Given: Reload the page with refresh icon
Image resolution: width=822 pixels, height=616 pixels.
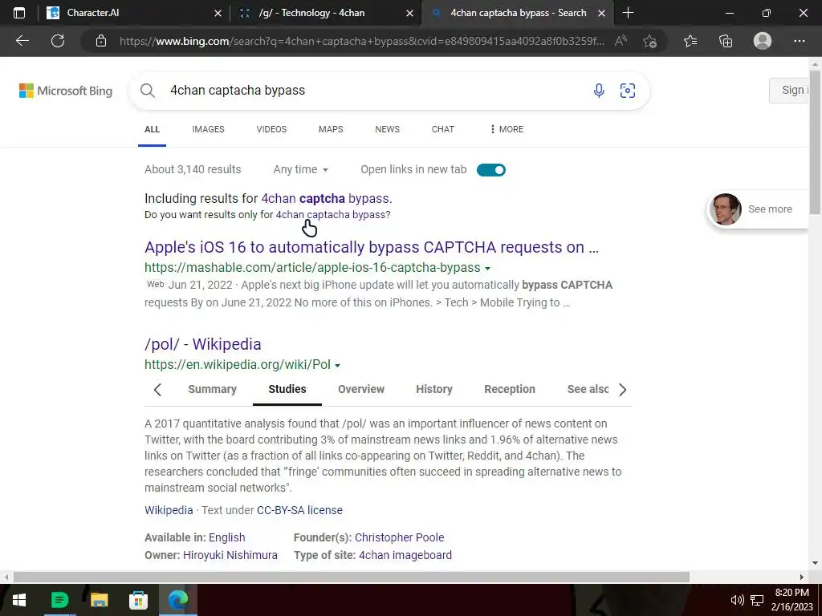Looking at the screenshot, I should (x=58, y=41).
